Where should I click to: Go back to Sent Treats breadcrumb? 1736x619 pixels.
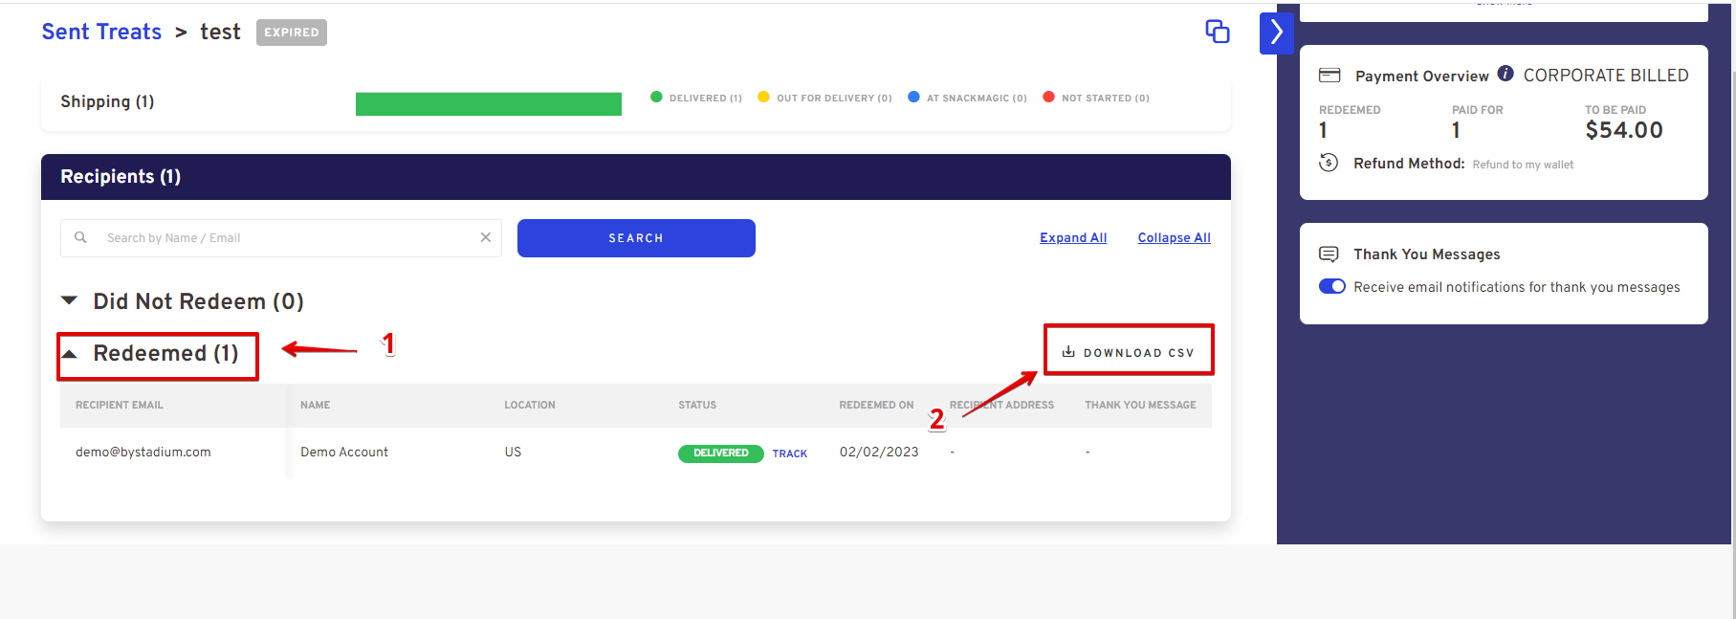[x=101, y=32]
